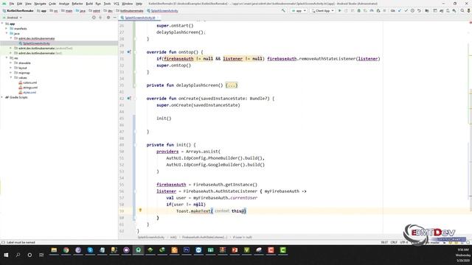Click the override gutter icon beside onCreate
The image size is (472, 265).
128,98
